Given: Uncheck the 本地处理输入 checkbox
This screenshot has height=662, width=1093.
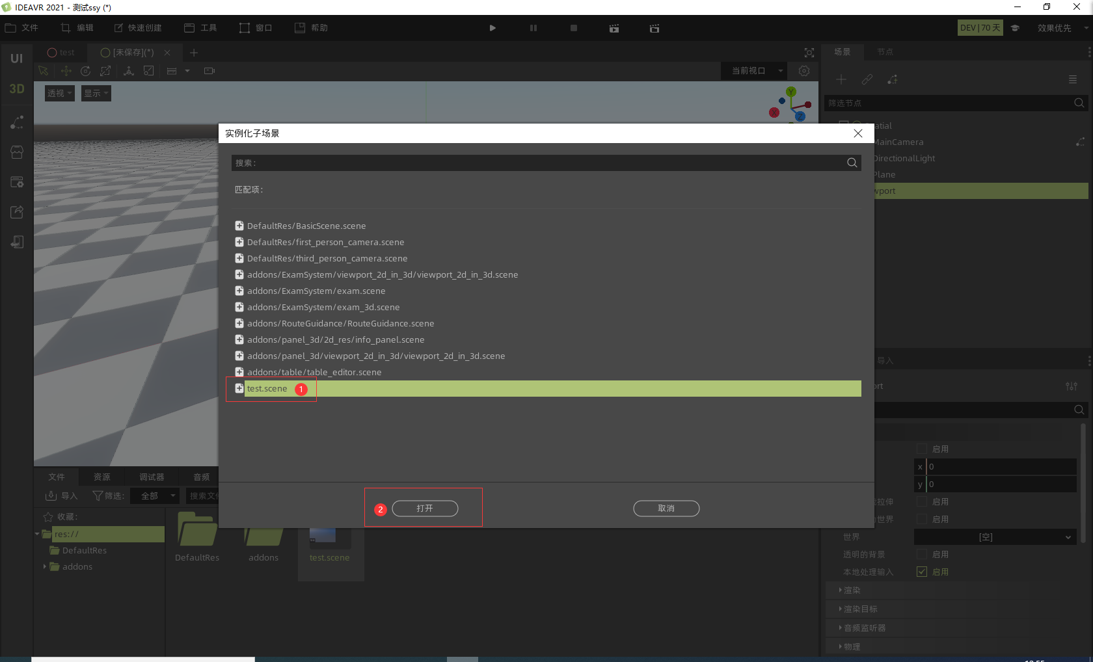Looking at the screenshot, I should 921,572.
